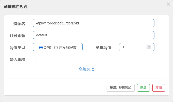The width and height of the screenshot is (173, 102).
Task: Click the 资源名 input field
Action: pyautogui.click(x=93, y=23)
